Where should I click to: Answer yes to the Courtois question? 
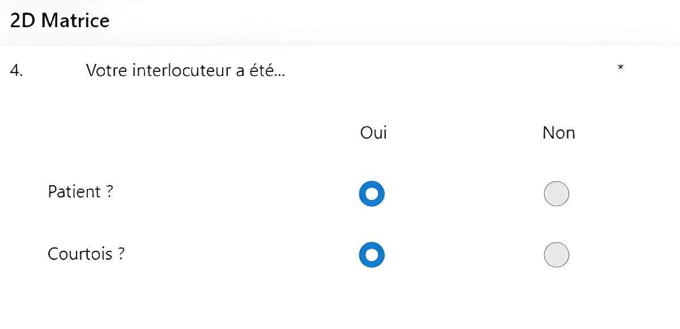tap(372, 255)
